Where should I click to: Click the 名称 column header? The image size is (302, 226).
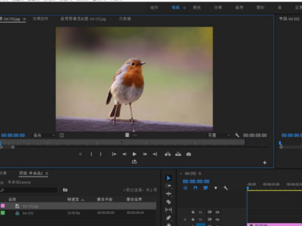[12, 200]
